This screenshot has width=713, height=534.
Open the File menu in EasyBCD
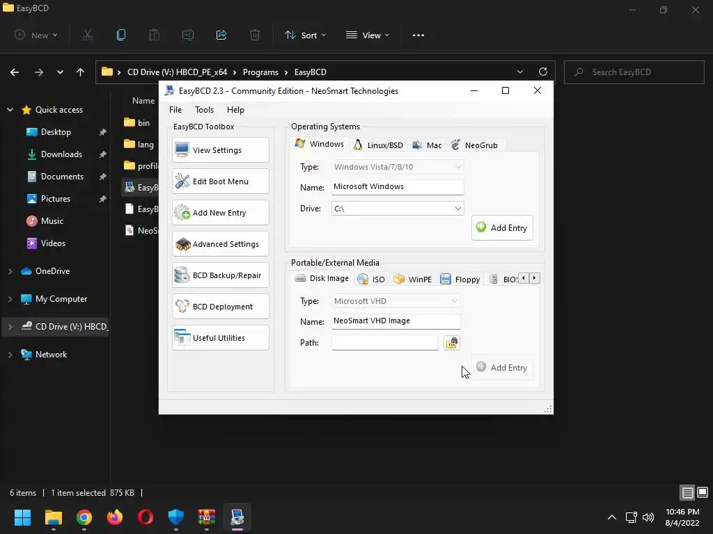(x=175, y=110)
